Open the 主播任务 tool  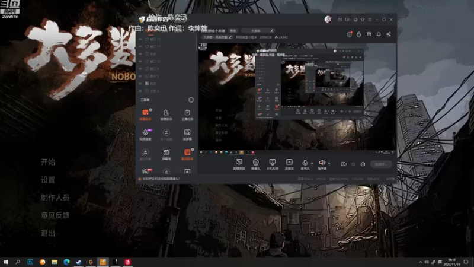187,115
